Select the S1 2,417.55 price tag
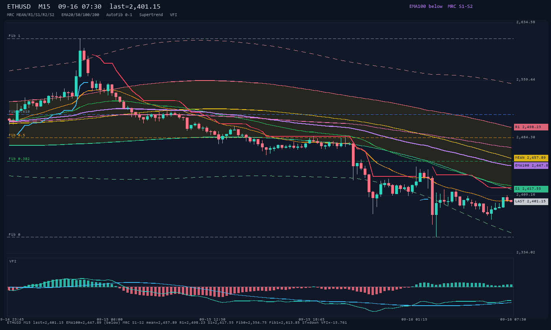 [x=531, y=189]
